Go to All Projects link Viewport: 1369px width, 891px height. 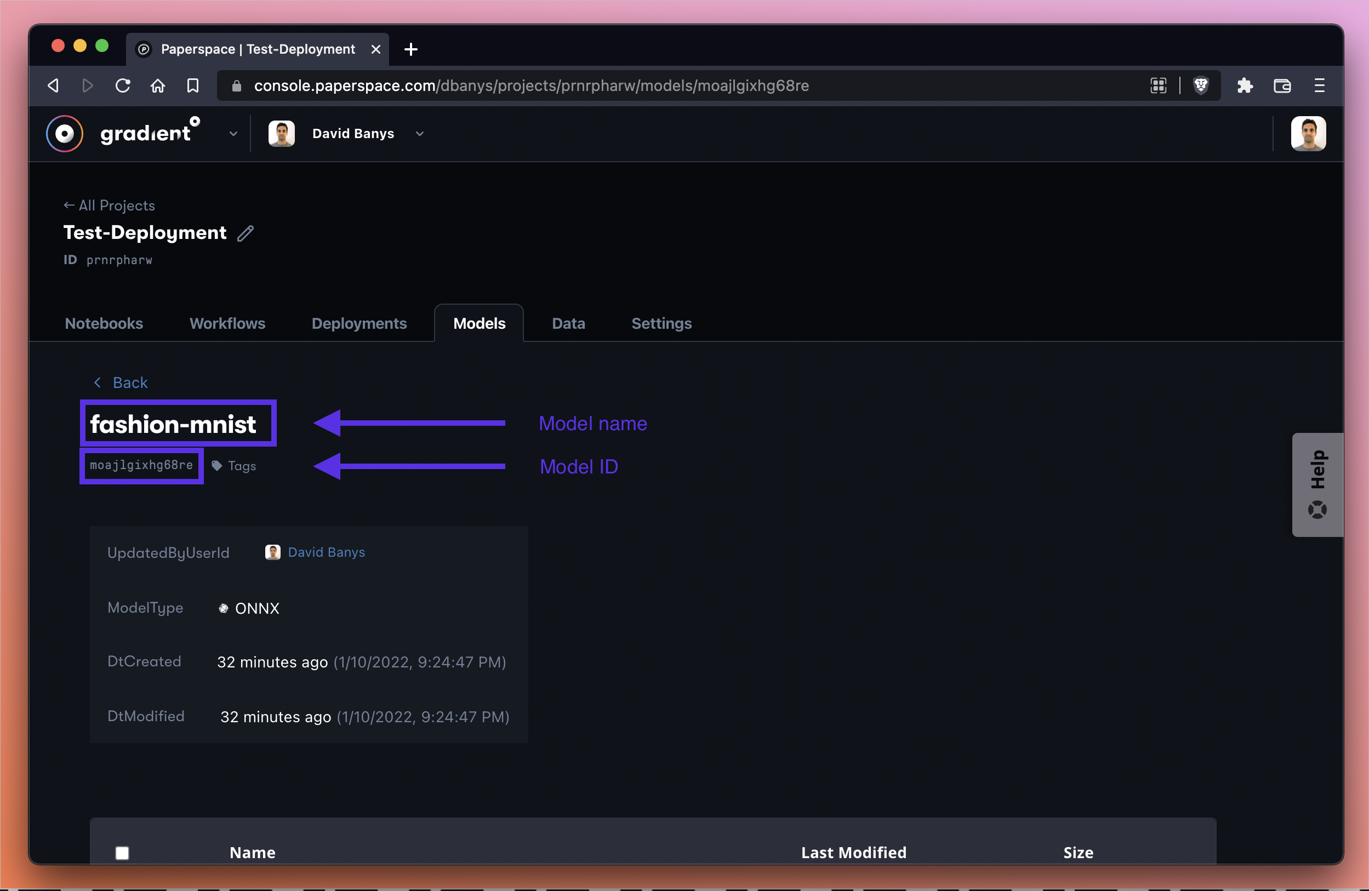109,205
